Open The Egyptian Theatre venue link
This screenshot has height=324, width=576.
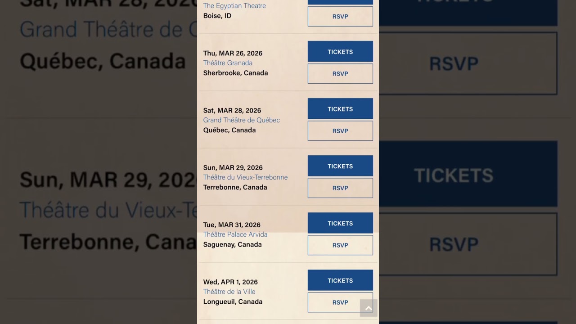pyautogui.click(x=234, y=6)
